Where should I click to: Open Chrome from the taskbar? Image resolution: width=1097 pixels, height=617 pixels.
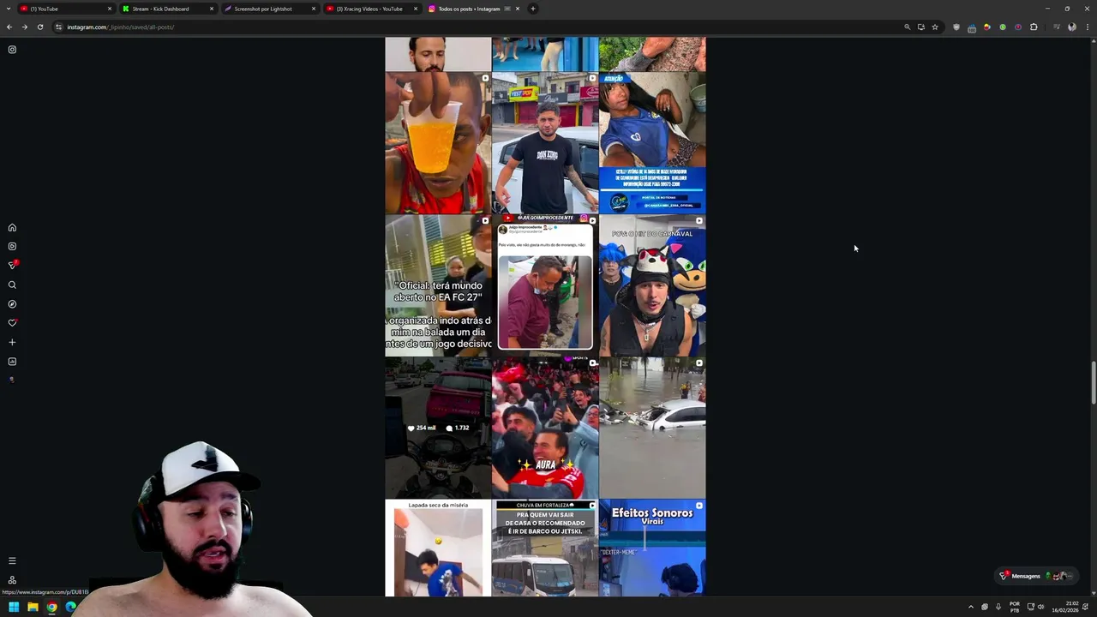(x=51, y=607)
